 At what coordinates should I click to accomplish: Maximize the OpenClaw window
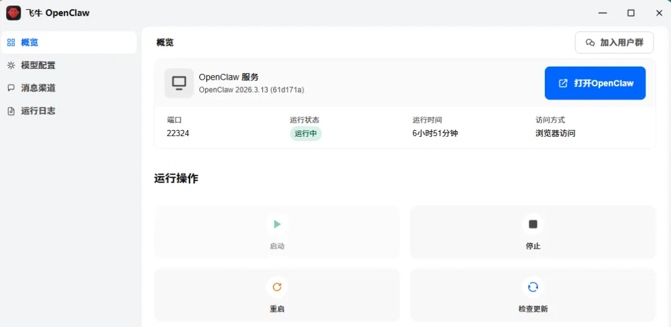pos(631,13)
